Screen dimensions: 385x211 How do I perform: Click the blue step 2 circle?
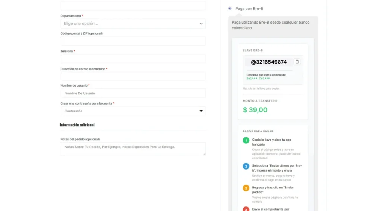(246, 166)
